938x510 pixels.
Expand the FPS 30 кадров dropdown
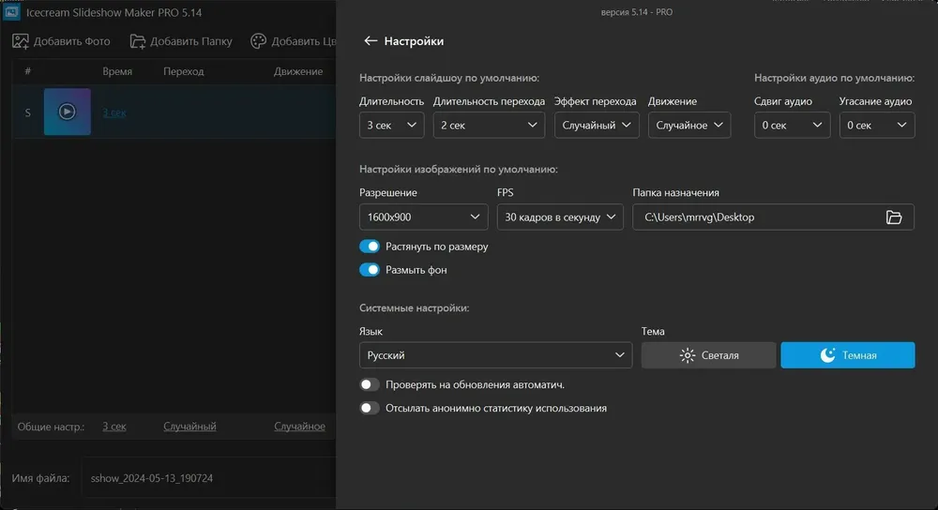pyautogui.click(x=560, y=217)
